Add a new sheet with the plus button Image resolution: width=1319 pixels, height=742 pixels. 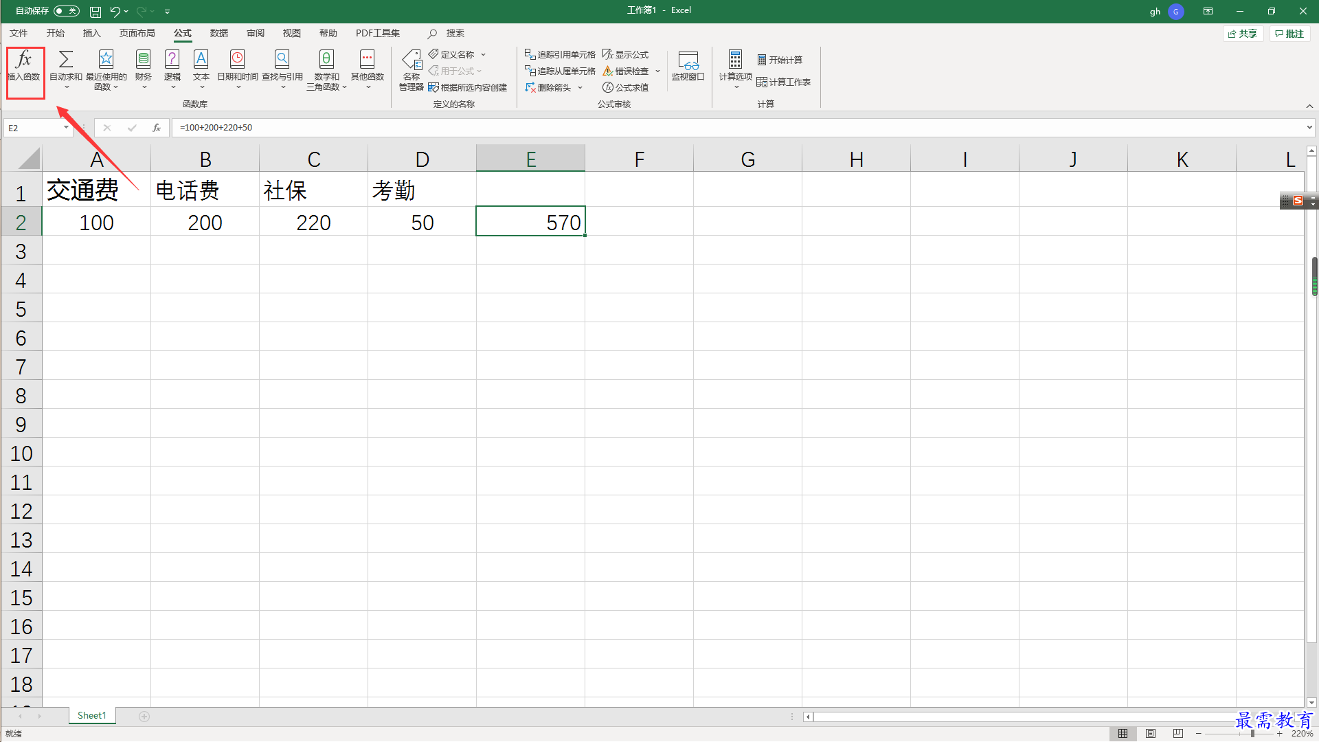pyautogui.click(x=144, y=717)
